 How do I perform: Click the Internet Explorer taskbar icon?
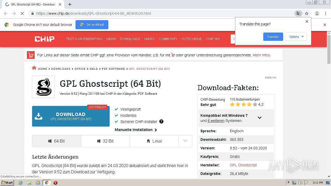point(20,183)
